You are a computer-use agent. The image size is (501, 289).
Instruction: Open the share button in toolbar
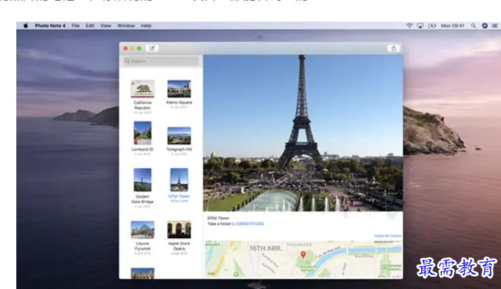coord(394,48)
